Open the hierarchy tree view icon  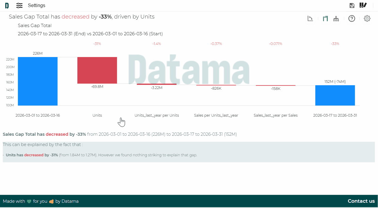coord(336,19)
